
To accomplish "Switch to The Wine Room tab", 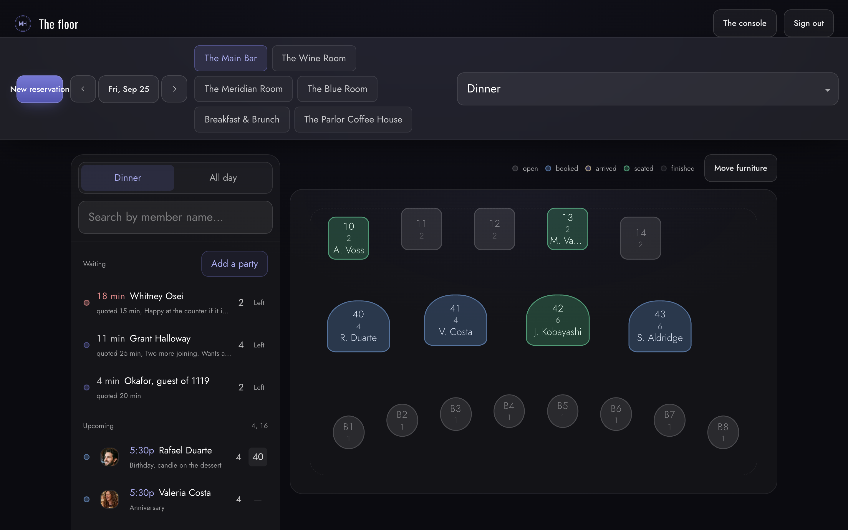I will [x=314, y=58].
